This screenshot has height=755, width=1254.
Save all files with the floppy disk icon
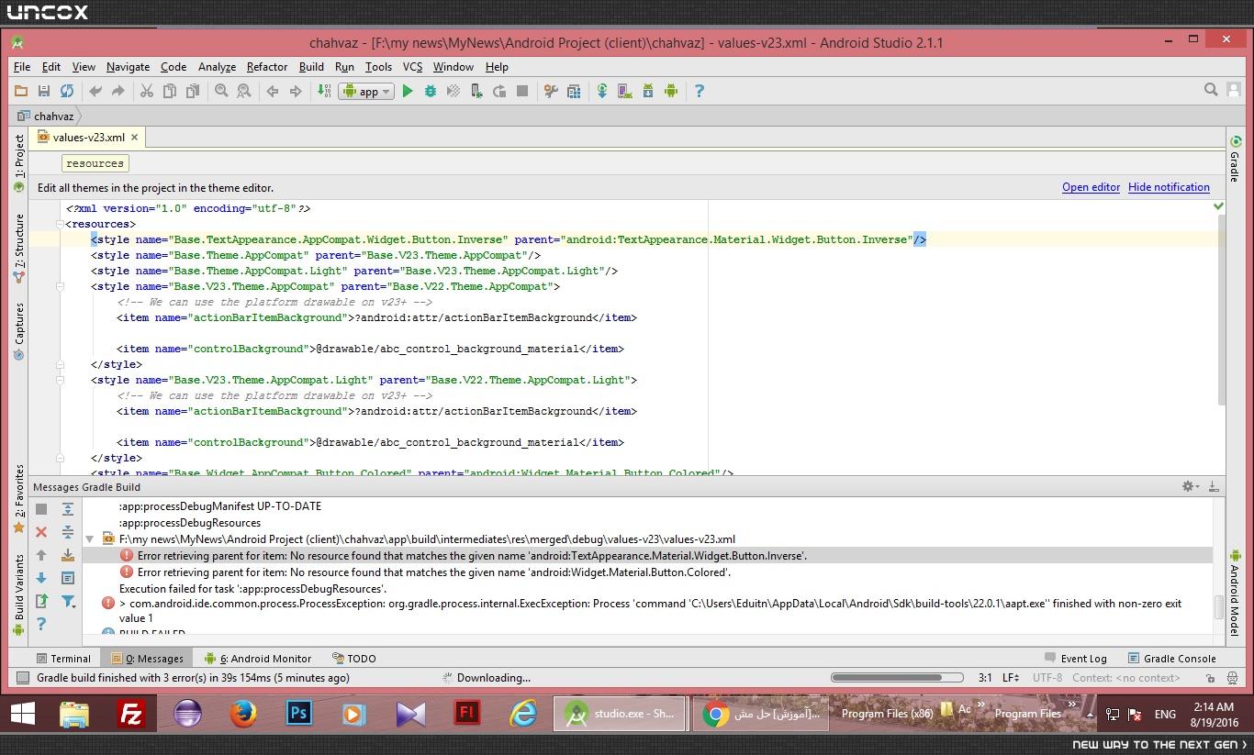tap(43, 91)
